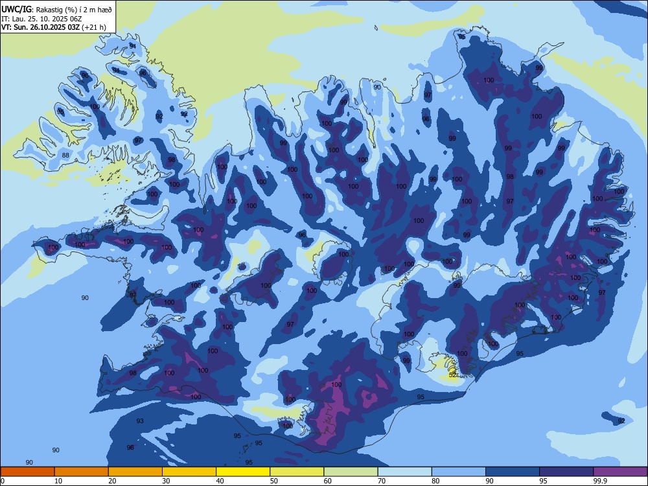Click the legend tick label '50'
Image resolution: width=648 pixels, height=486 pixels.
click(274, 481)
